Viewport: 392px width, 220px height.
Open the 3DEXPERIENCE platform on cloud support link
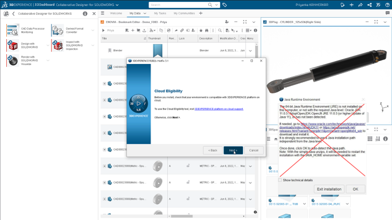tap(219, 109)
